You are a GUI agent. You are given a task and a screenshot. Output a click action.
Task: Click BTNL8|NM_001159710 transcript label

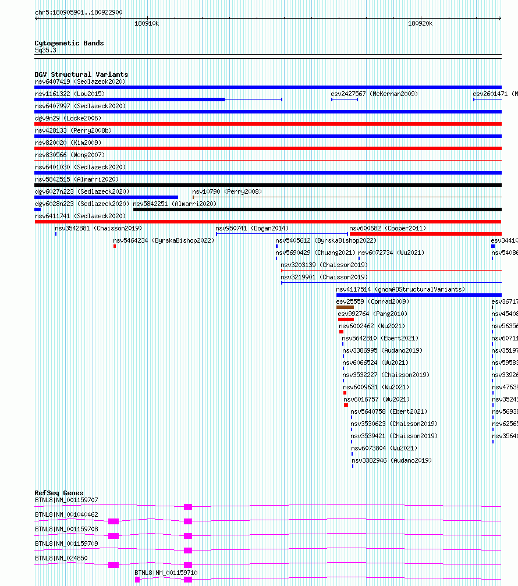(166, 573)
